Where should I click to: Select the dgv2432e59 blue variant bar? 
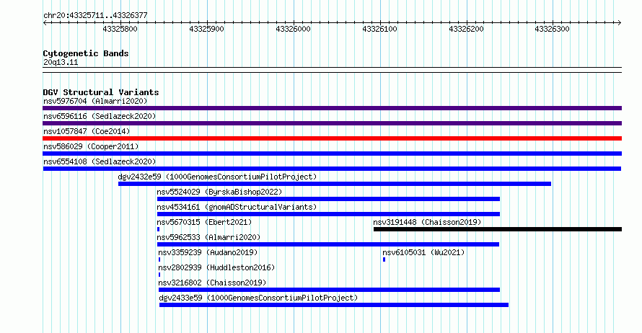click(x=335, y=184)
